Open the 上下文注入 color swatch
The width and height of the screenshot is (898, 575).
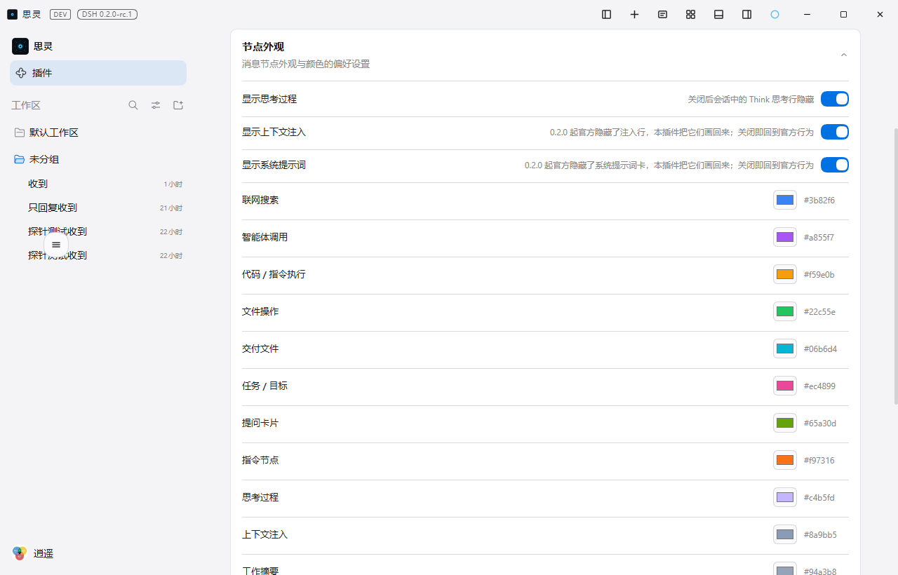(x=785, y=534)
